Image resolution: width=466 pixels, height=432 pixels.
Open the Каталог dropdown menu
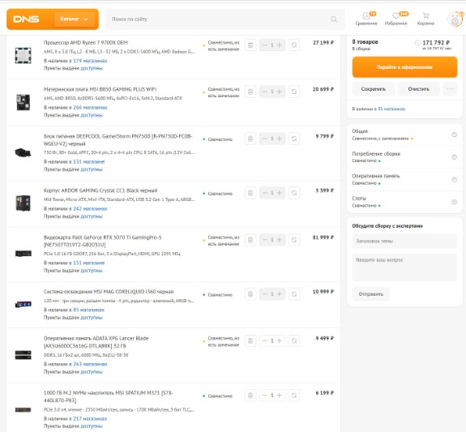click(75, 19)
